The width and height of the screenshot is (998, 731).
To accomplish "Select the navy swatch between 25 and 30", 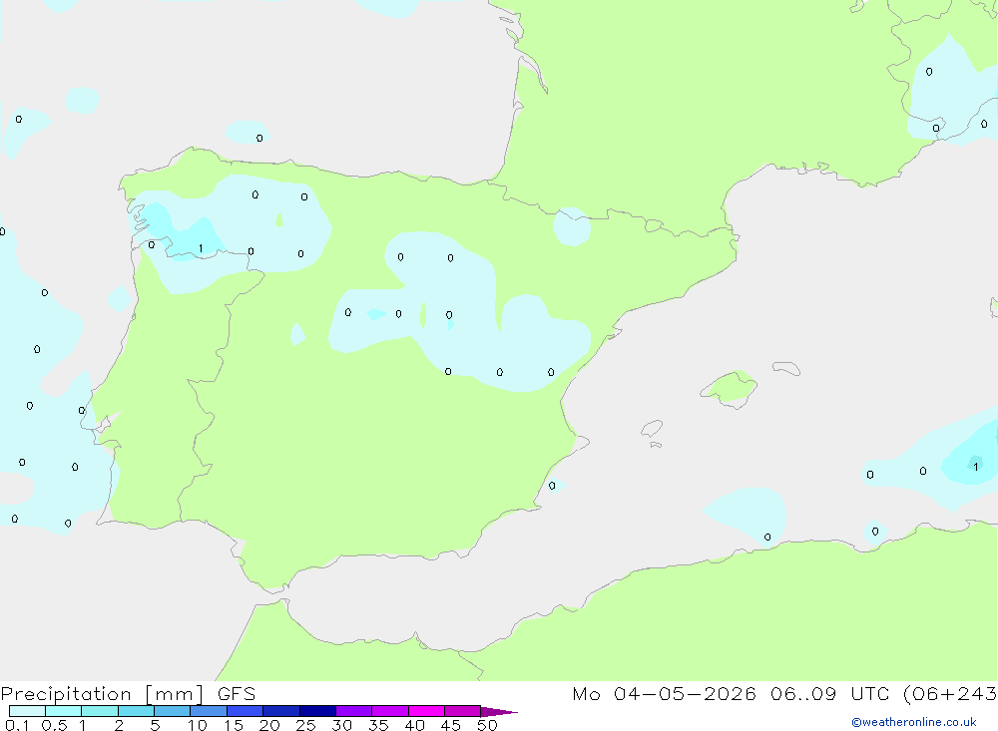I will pyautogui.click(x=317, y=711).
